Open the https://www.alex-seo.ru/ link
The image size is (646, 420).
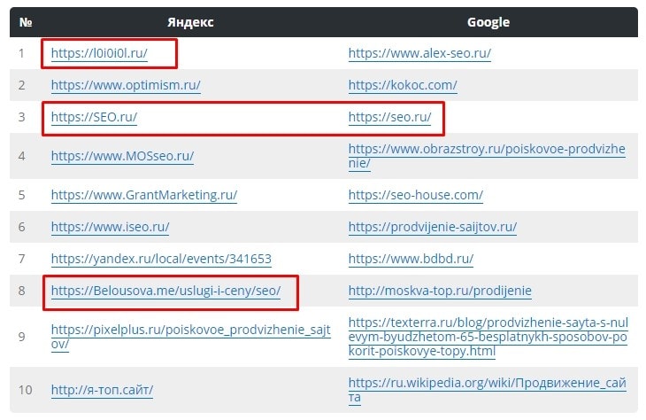tap(419, 53)
